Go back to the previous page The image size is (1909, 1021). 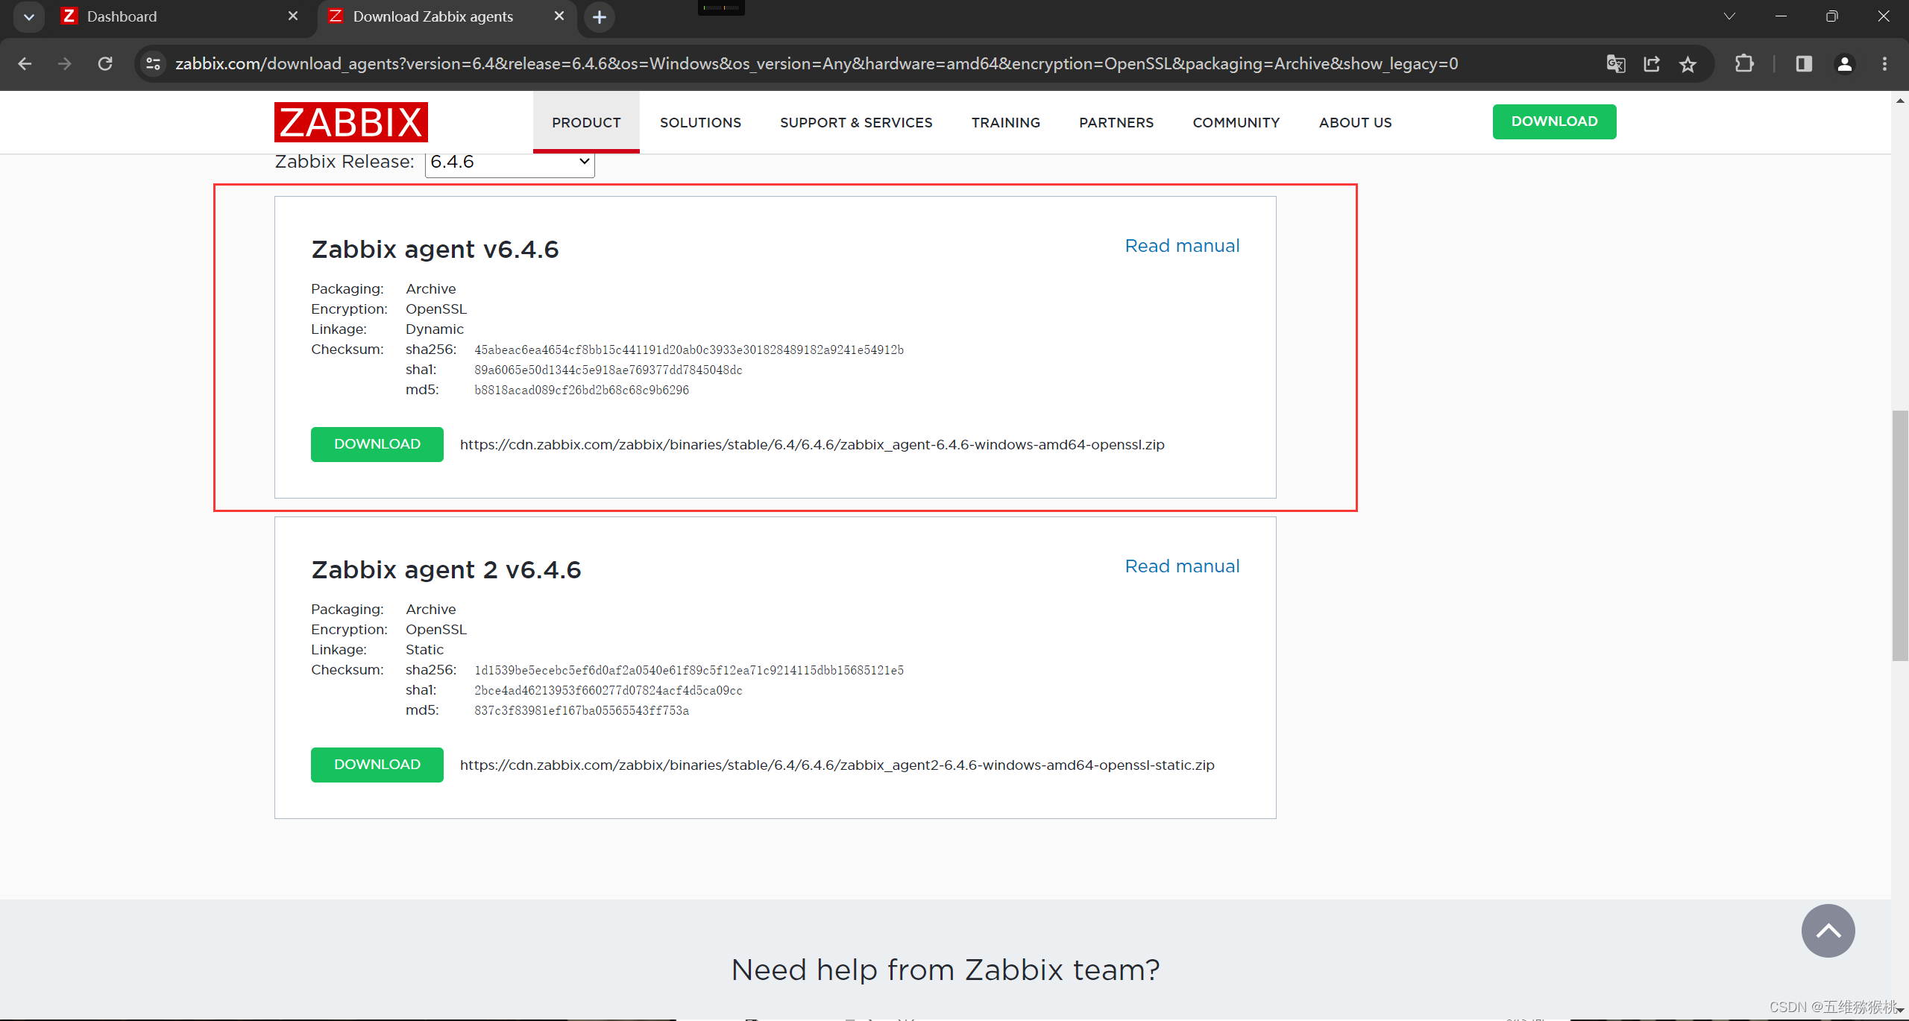tap(25, 64)
